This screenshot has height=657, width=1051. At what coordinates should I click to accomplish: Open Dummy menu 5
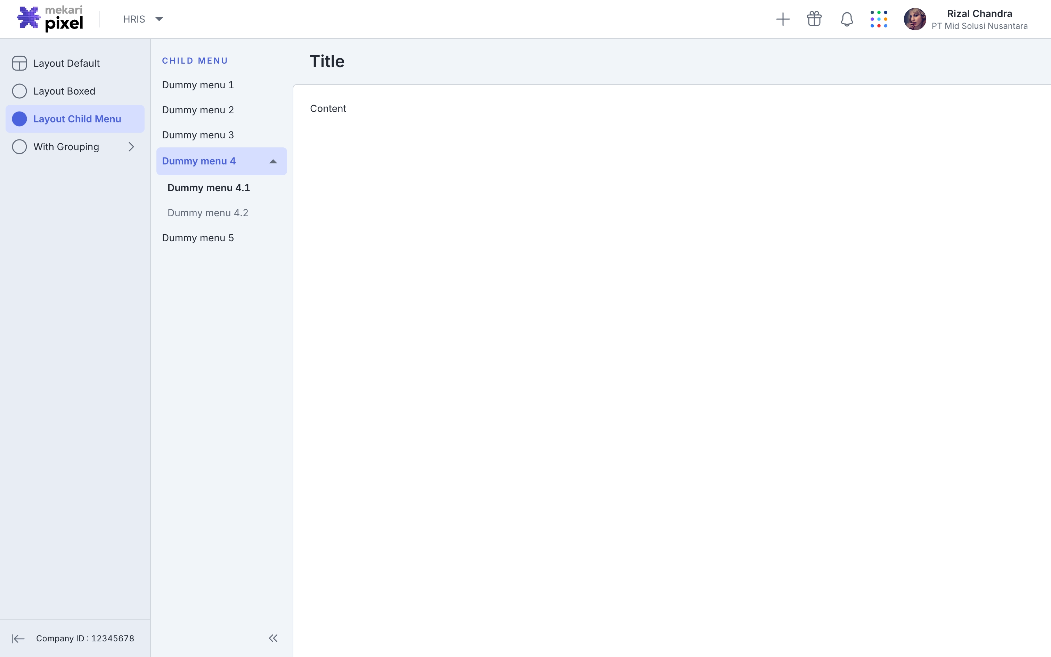point(221,238)
